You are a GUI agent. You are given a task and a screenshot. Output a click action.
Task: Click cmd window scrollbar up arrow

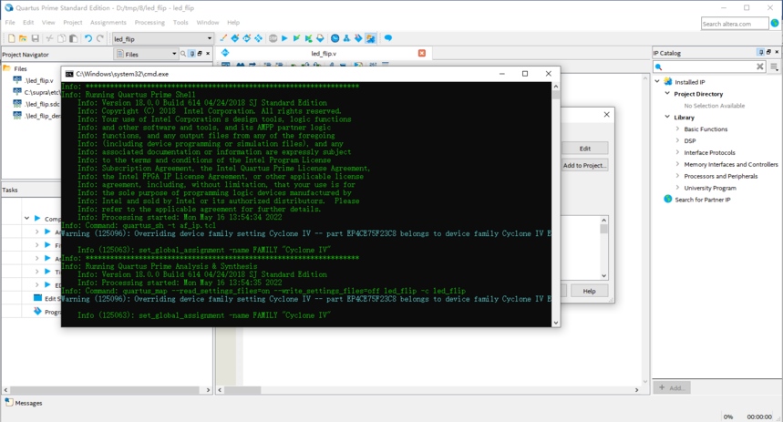coord(555,87)
